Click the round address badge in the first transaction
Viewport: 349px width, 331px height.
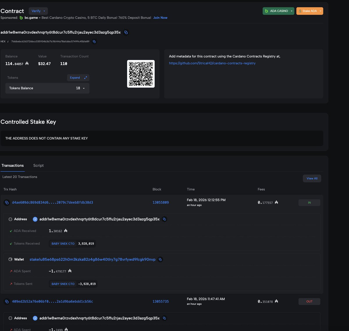point(35,219)
